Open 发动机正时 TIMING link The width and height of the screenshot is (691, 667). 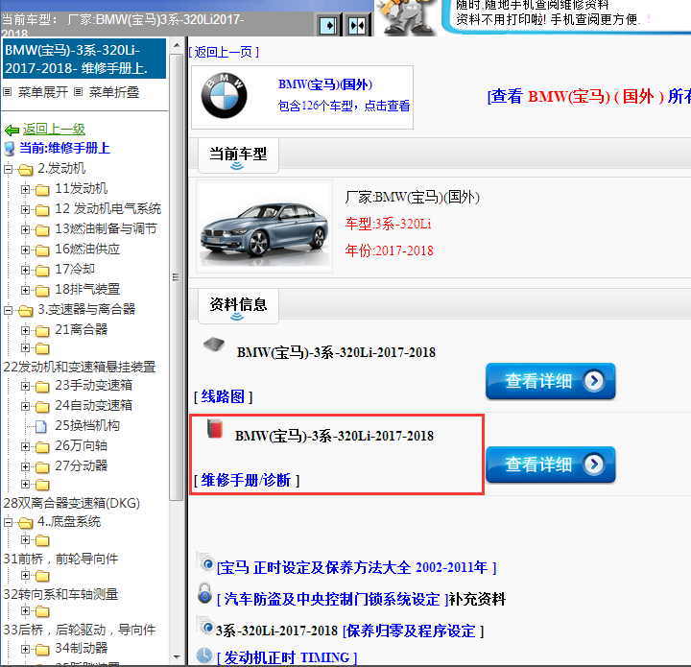coord(286,657)
